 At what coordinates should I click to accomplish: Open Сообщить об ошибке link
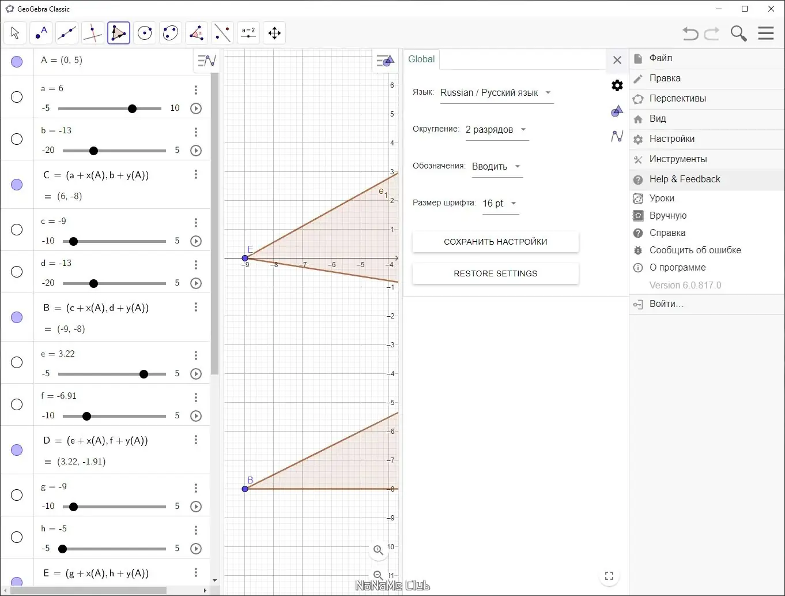click(707, 250)
